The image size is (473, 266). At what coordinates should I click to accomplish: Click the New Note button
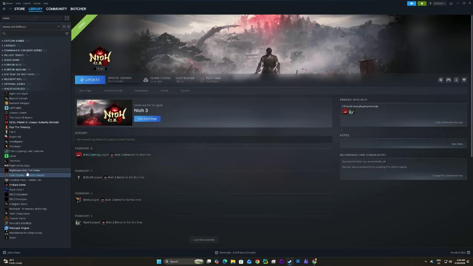(457, 144)
